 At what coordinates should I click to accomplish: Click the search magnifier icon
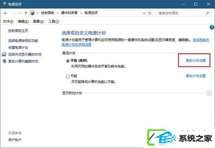[207, 13]
